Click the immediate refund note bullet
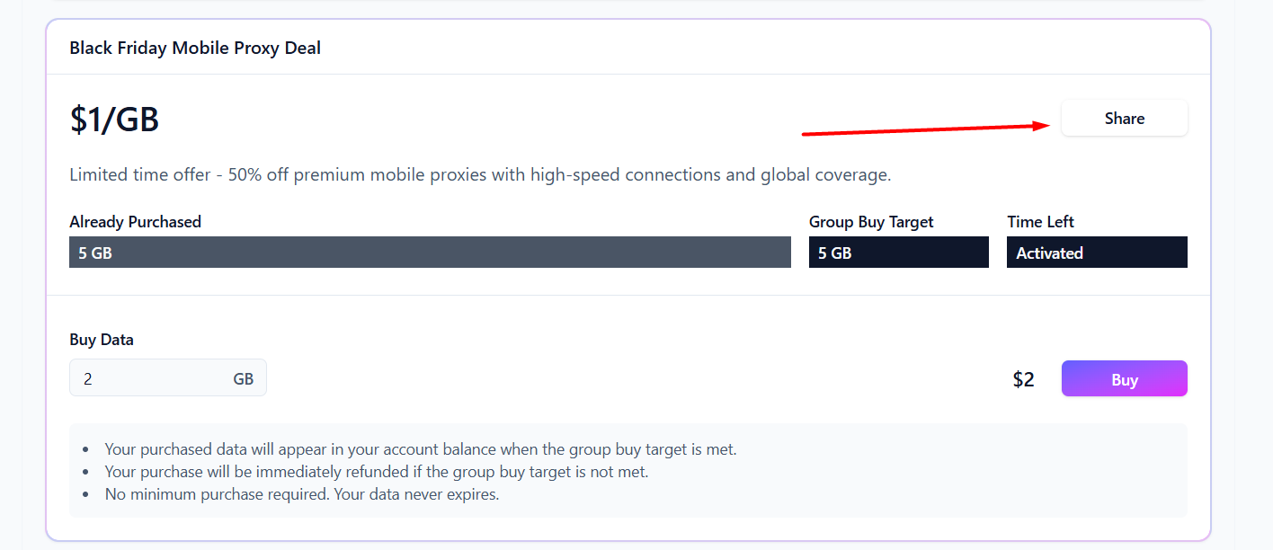 click(376, 472)
